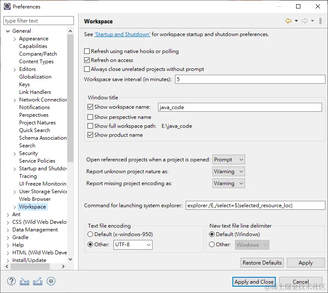Check Show full workspace path
The image size is (328, 293).
[90, 126]
